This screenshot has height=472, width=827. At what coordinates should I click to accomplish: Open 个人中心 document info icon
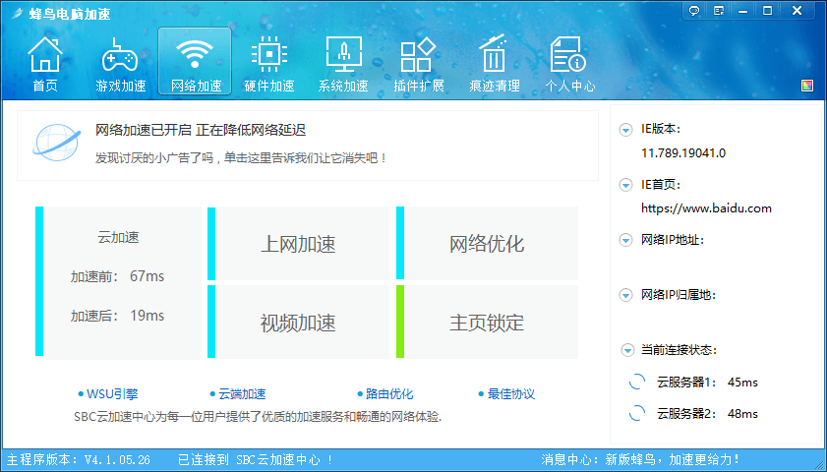(569, 55)
